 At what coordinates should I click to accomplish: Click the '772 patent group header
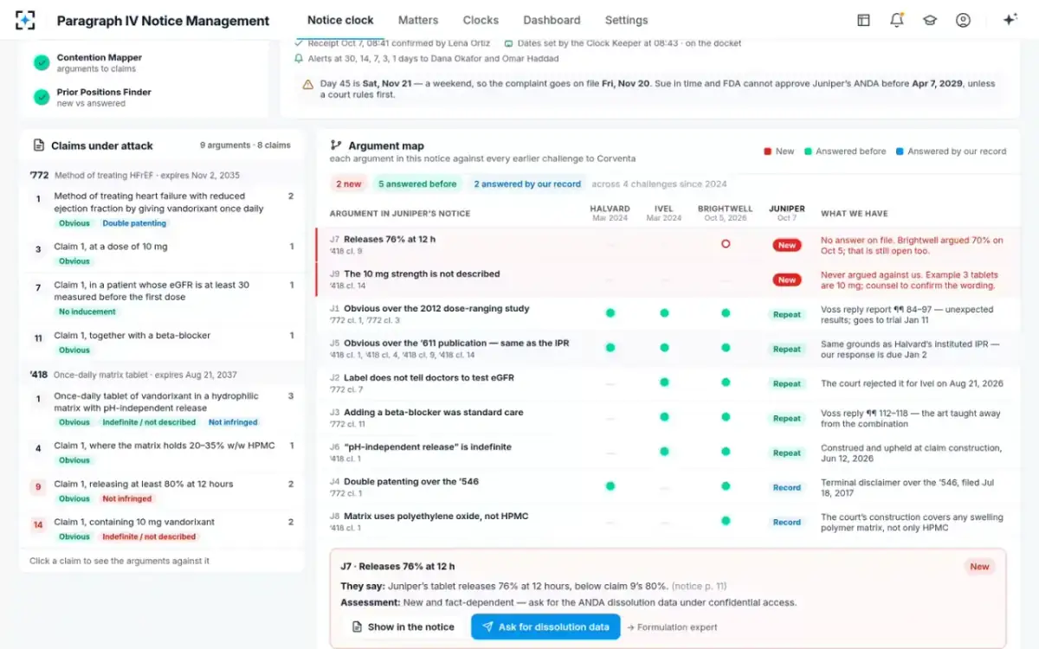tap(162, 175)
